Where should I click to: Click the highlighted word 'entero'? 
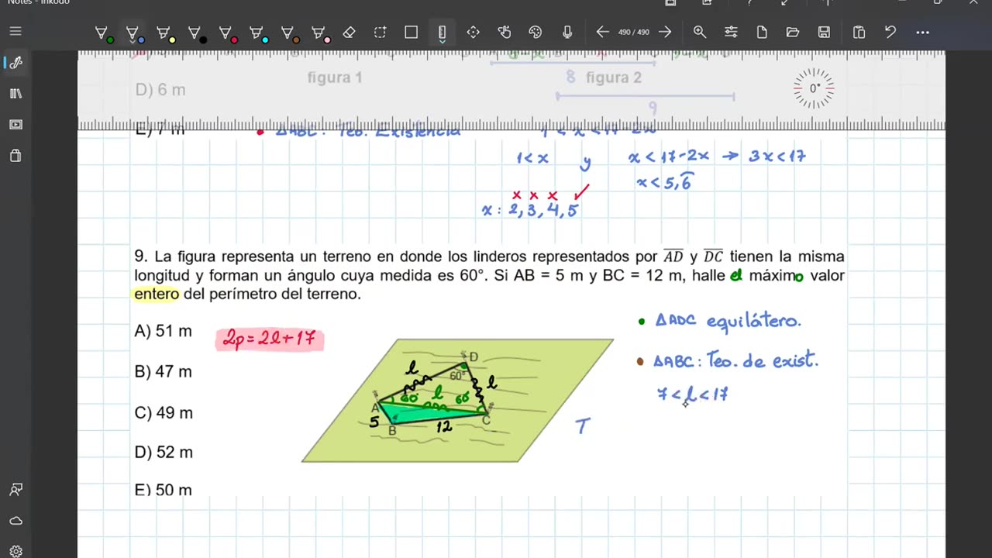pos(157,294)
